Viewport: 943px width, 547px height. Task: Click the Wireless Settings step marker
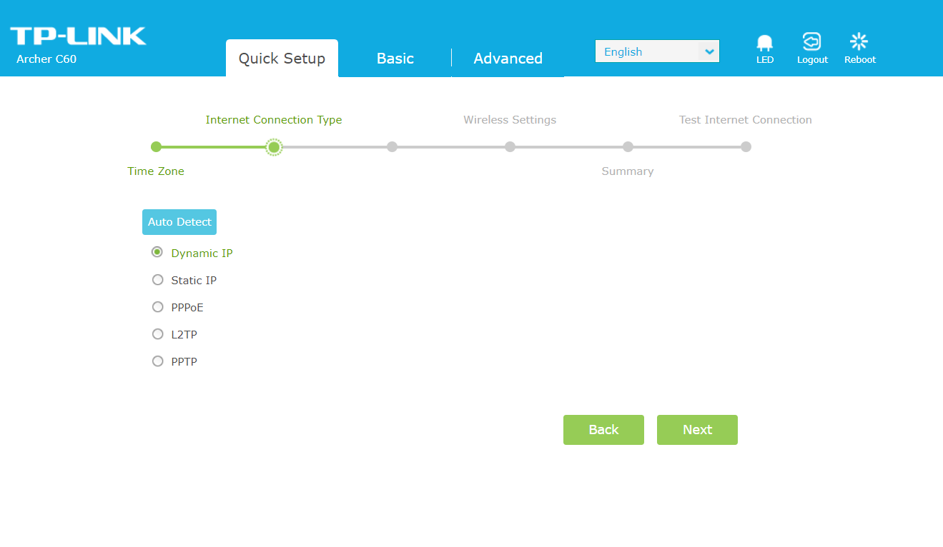510,147
